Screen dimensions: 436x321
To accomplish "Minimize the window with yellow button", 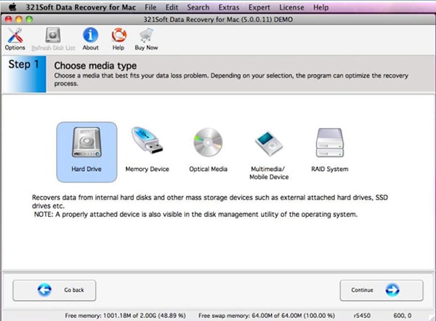I will click(x=19, y=19).
